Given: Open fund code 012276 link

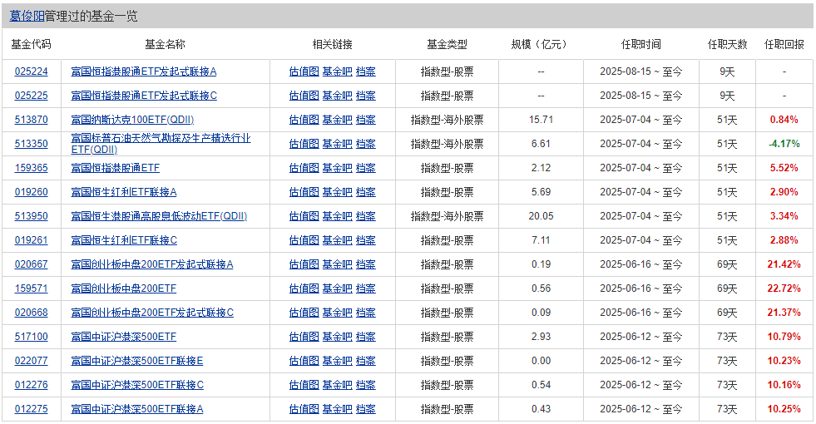Looking at the screenshot, I should [32, 385].
